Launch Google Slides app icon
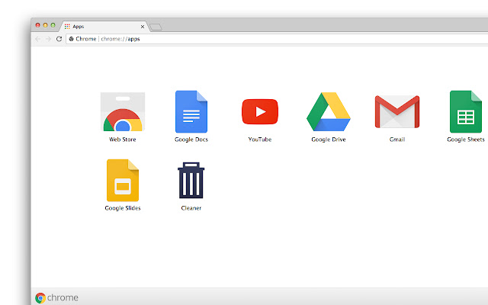Image resolution: width=488 pixels, height=305 pixels. click(123, 181)
